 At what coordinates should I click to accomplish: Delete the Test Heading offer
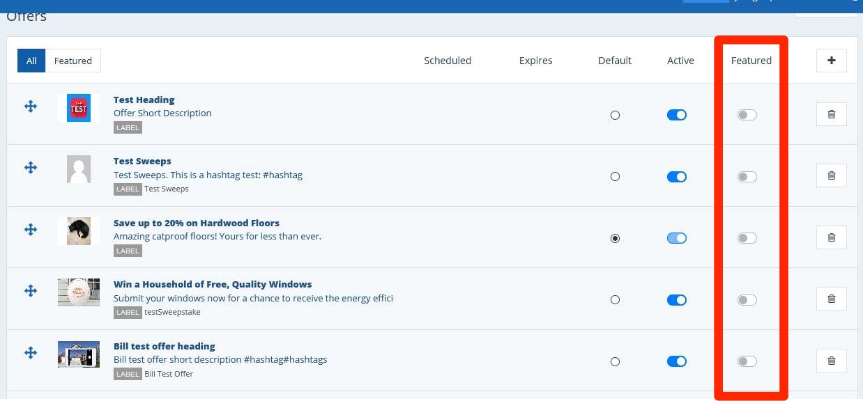pos(831,115)
